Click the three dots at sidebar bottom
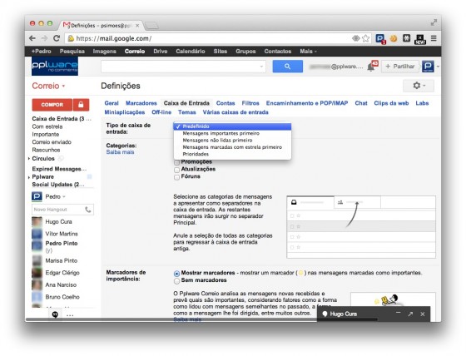The width and height of the screenshot is (466, 356). click(70, 315)
